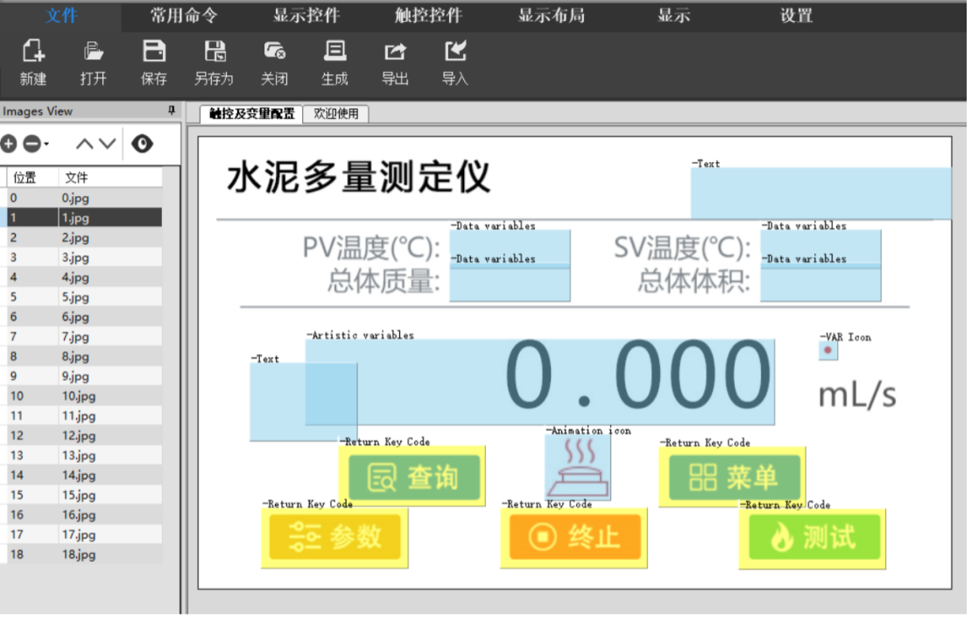
Task: Add an image with the plus icon
Action: pos(9,144)
